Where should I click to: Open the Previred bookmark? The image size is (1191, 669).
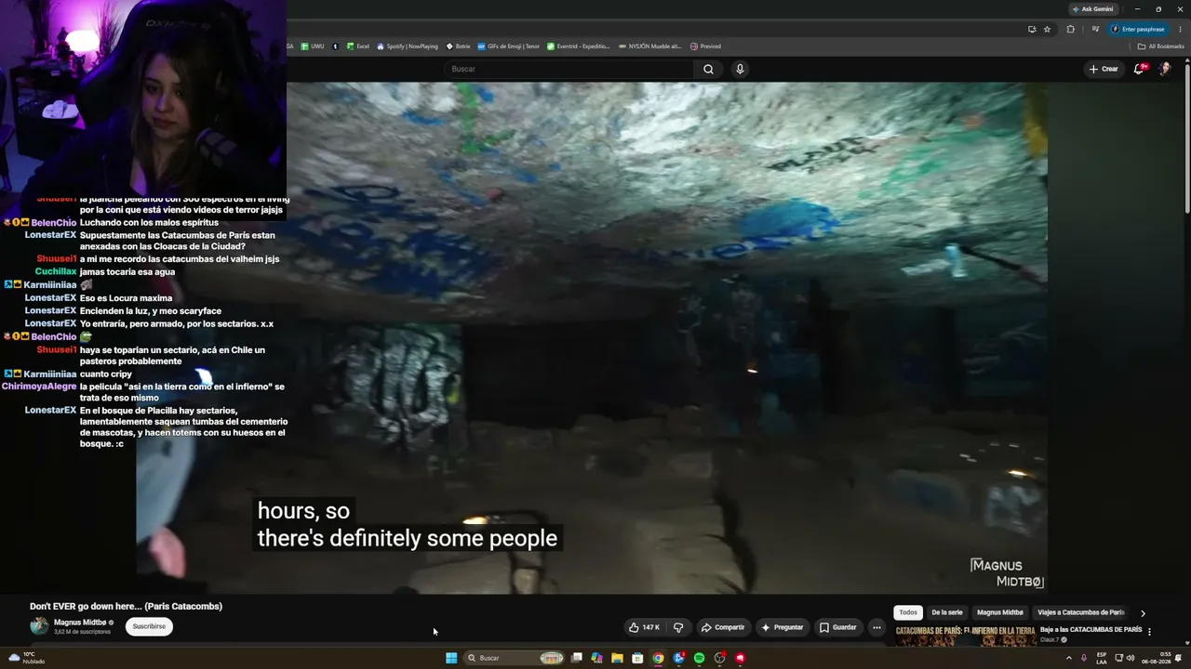pos(705,46)
